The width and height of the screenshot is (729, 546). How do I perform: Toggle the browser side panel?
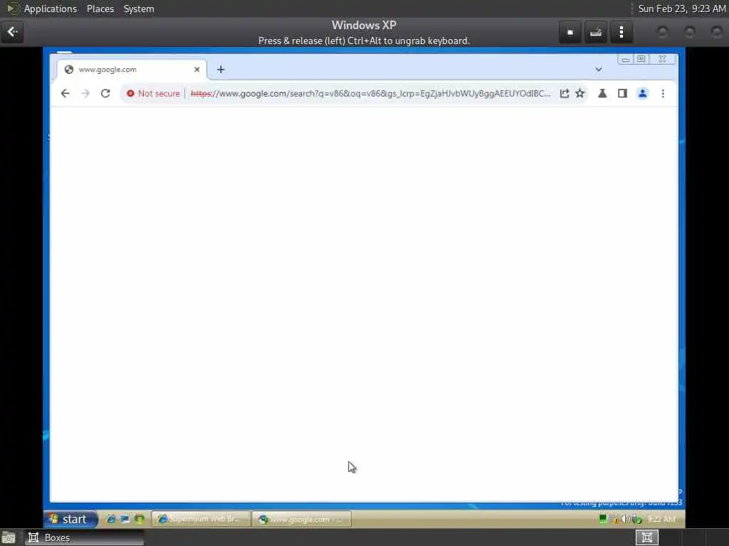(x=622, y=94)
